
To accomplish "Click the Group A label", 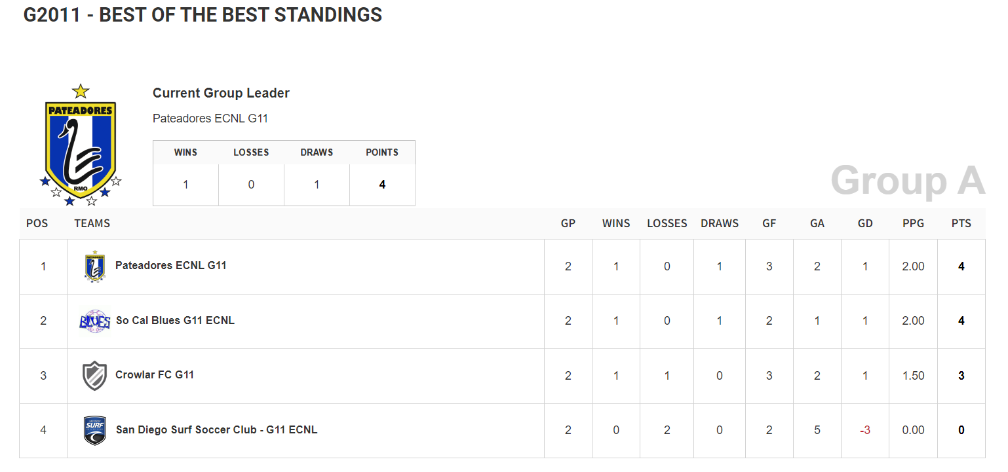I will 908,180.
